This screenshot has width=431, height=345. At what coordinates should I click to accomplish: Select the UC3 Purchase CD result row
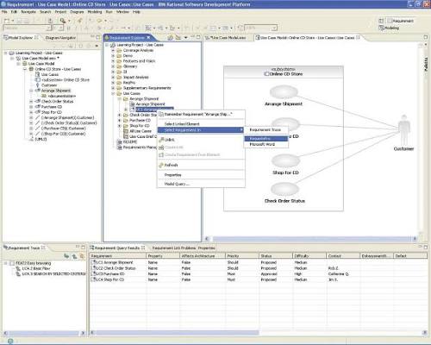258,274
